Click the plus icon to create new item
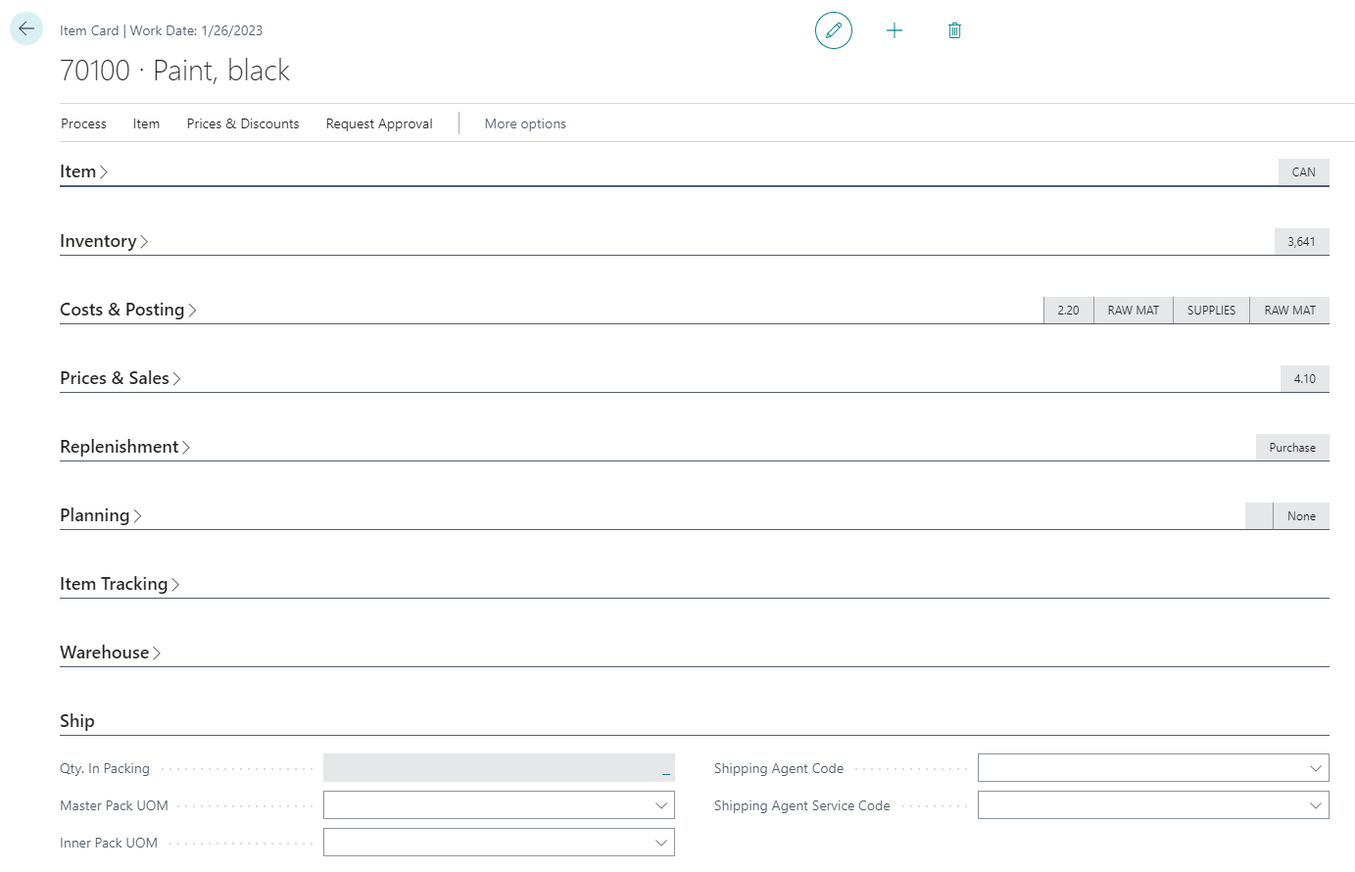 (x=895, y=30)
